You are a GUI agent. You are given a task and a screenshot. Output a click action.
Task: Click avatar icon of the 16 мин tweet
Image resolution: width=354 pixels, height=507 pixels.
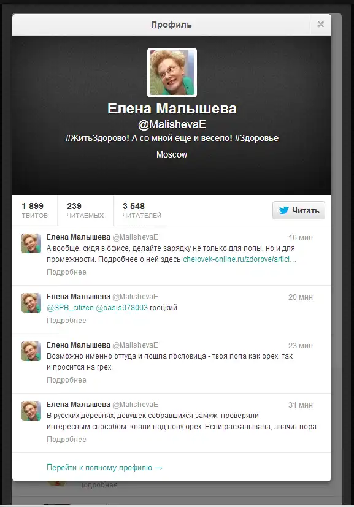(x=31, y=243)
